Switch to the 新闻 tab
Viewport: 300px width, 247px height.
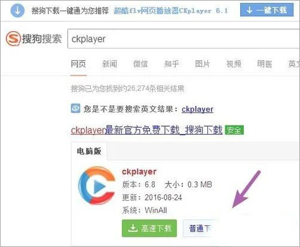[109, 64]
